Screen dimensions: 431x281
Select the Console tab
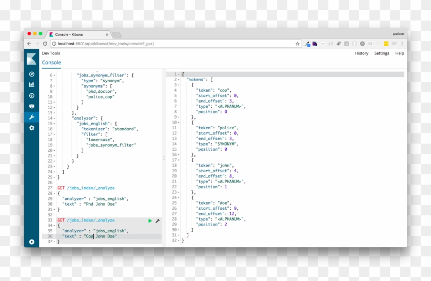tap(51, 63)
